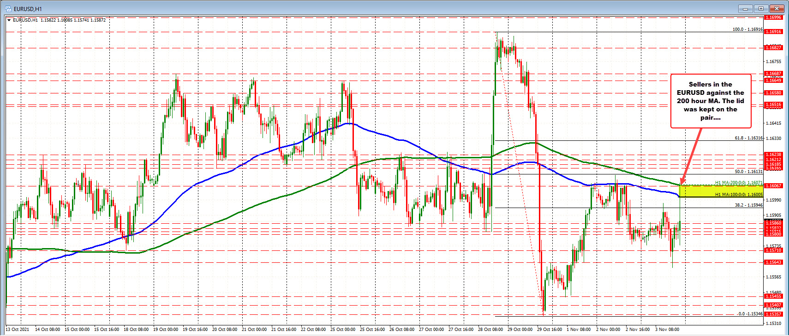Viewport: 789px width, 336px height.
Task: Click the red price tag 1.16067
Action: [774, 186]
